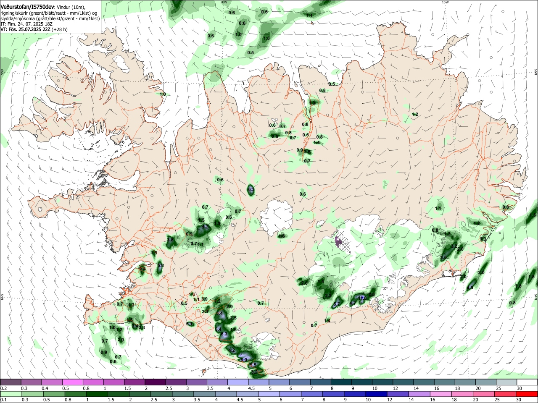Image resolution: width=538 pixels, height=403 pixels.
Task: Click the 2.5 precipitation value near 5.4
Action: click(x=234, y=319)
